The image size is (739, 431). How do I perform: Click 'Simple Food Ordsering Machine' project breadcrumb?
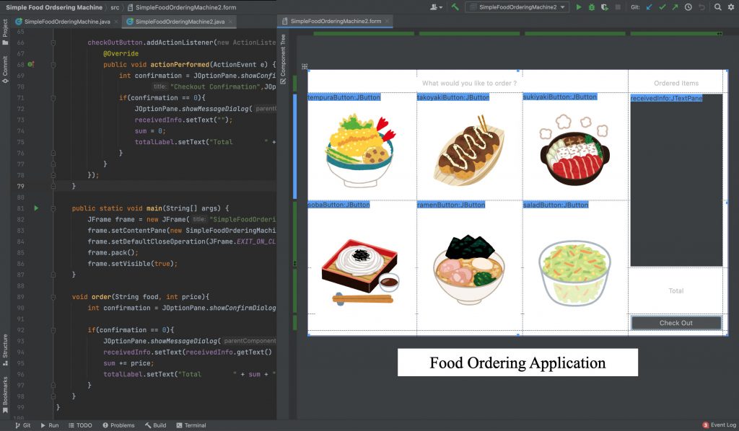point(53,7)
